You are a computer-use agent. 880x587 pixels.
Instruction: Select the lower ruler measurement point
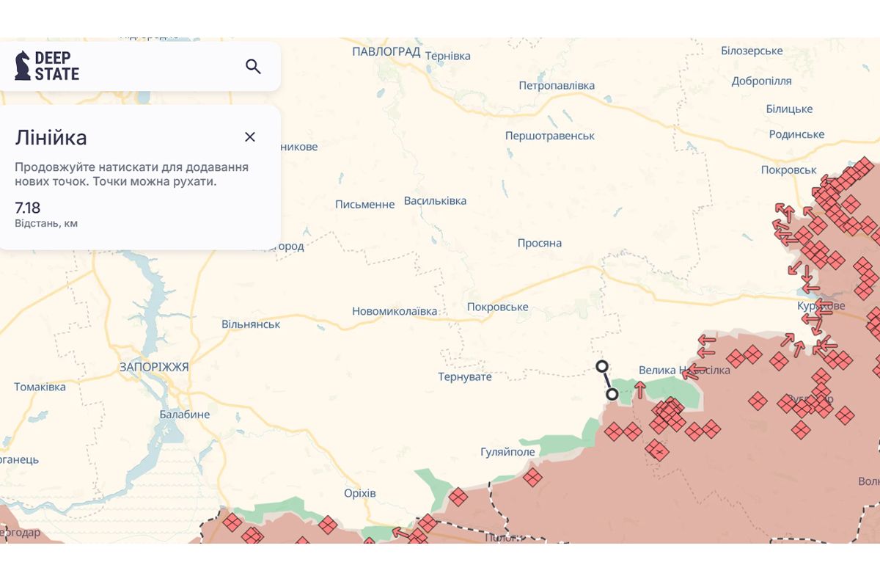pyautogui.click(x=612, y=395)
